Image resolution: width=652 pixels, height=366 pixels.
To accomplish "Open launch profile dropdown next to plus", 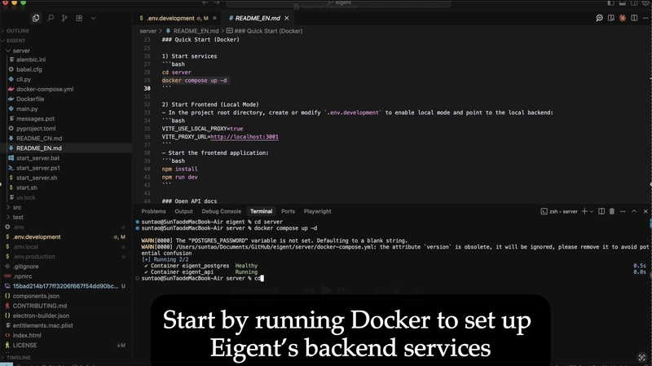I will (x=592, y=212).
